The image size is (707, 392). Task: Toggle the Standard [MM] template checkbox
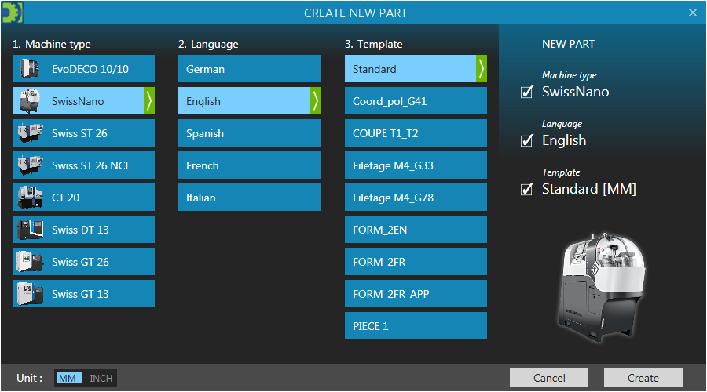tap(526, 189)
